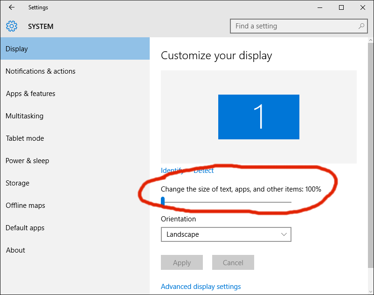This screenshot has width=374, height=295.
Task: Click the search magnifier icon
Action: (361, 26)
